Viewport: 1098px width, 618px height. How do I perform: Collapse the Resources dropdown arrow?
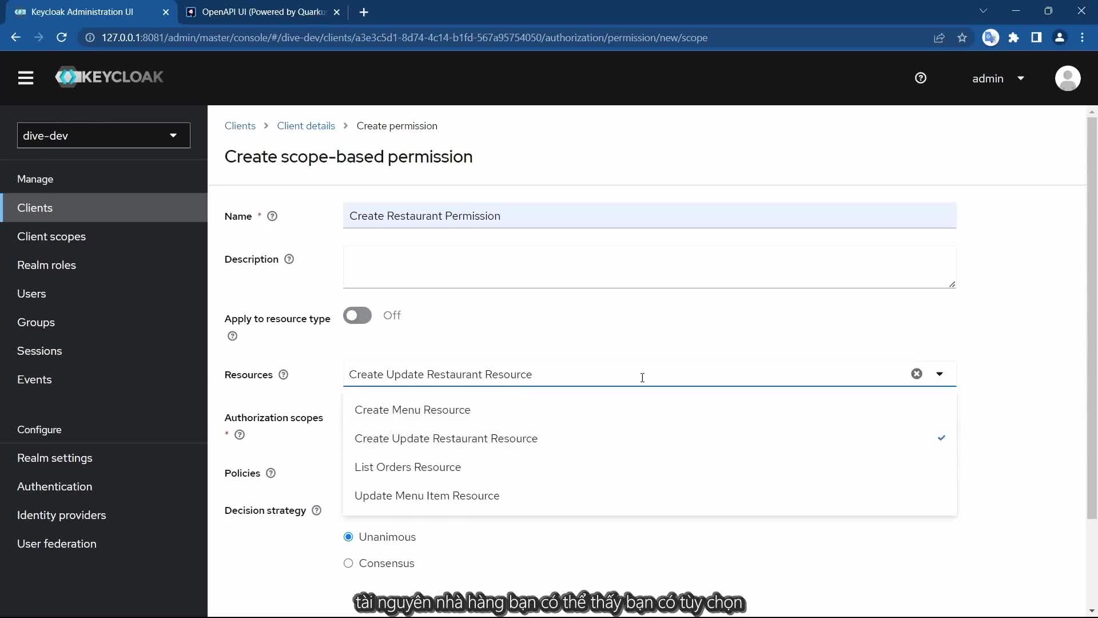(x=940, y=374)
